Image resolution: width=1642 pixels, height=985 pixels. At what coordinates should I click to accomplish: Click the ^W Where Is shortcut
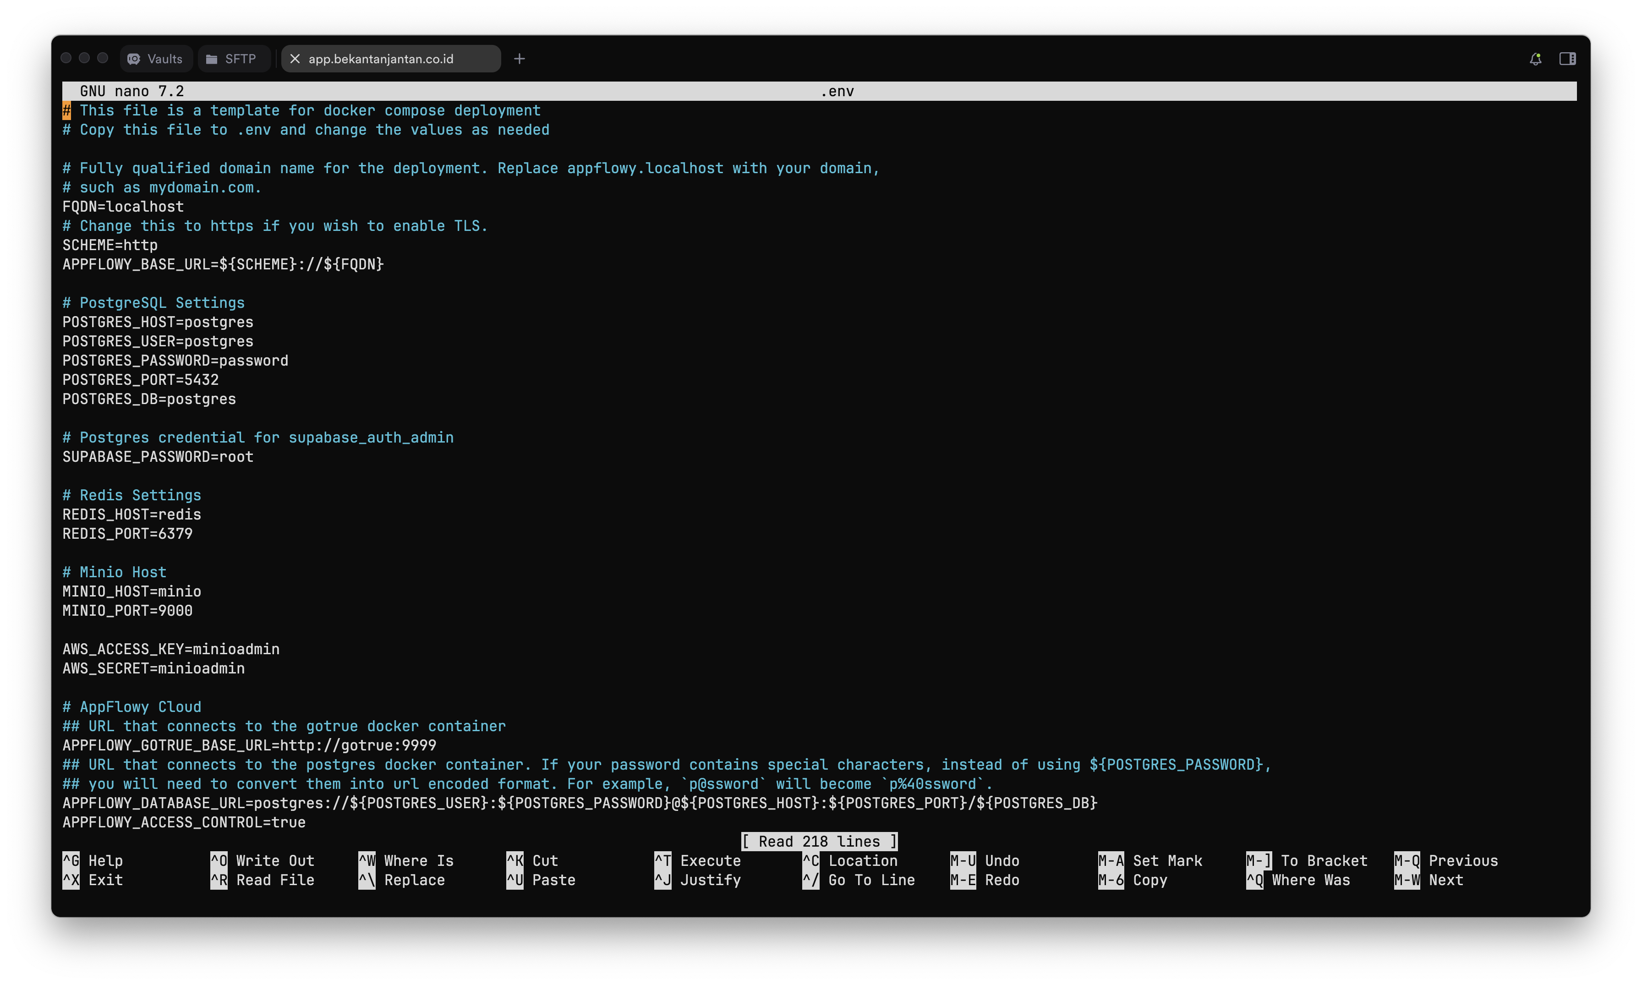tap(406, 860)
